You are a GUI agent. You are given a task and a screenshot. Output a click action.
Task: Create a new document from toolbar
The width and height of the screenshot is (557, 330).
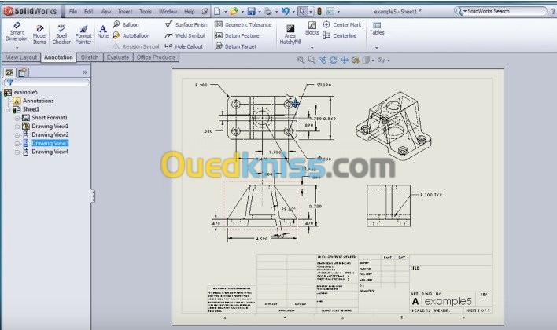coord(217,11)
